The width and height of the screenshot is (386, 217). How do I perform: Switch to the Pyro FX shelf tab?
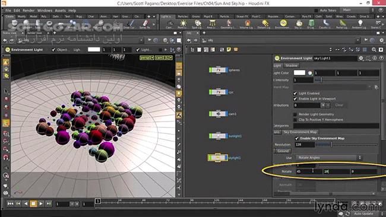[306, 17]
